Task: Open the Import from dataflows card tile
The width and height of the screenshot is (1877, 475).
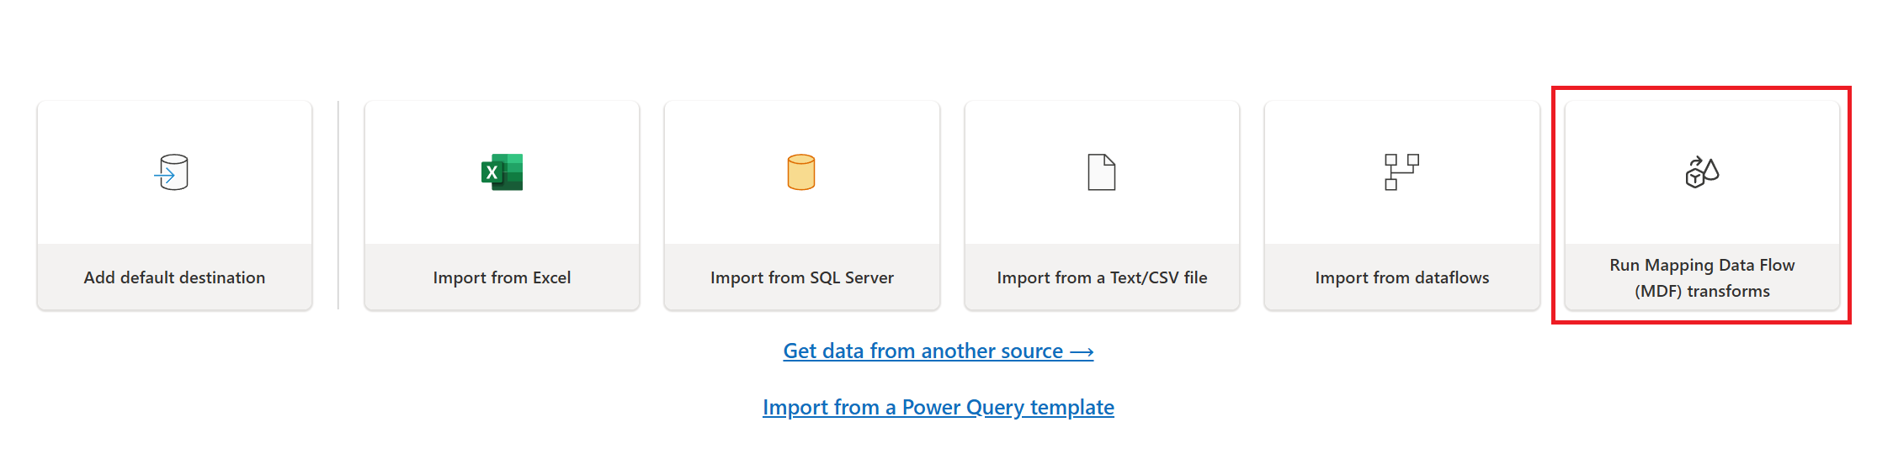Action: pos(1402,205)
